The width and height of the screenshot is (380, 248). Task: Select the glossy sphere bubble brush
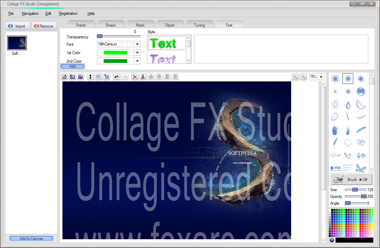tap(360, 92)
